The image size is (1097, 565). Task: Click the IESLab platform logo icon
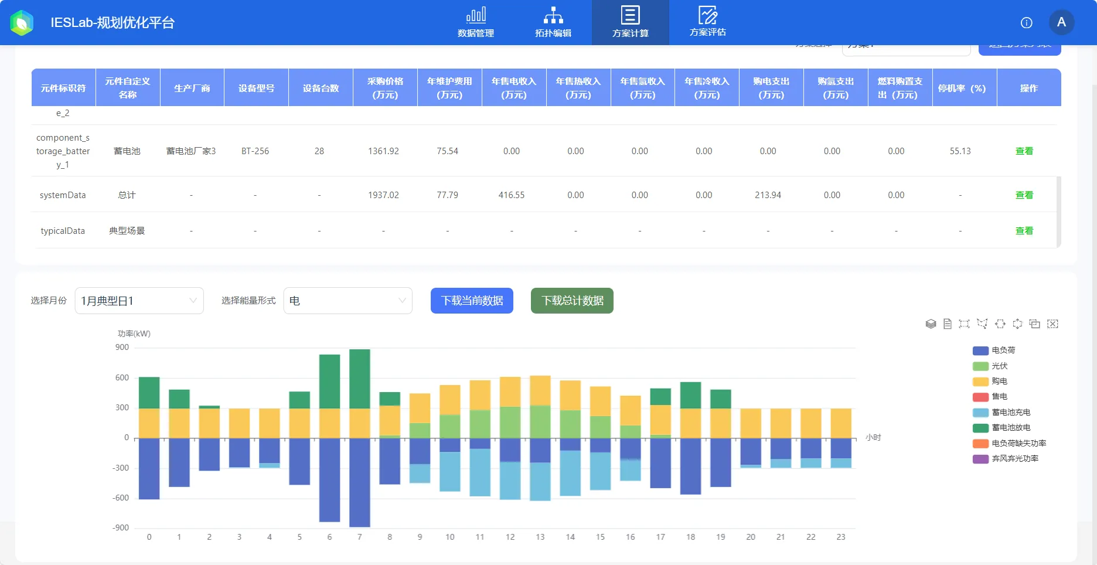(22, 23)
